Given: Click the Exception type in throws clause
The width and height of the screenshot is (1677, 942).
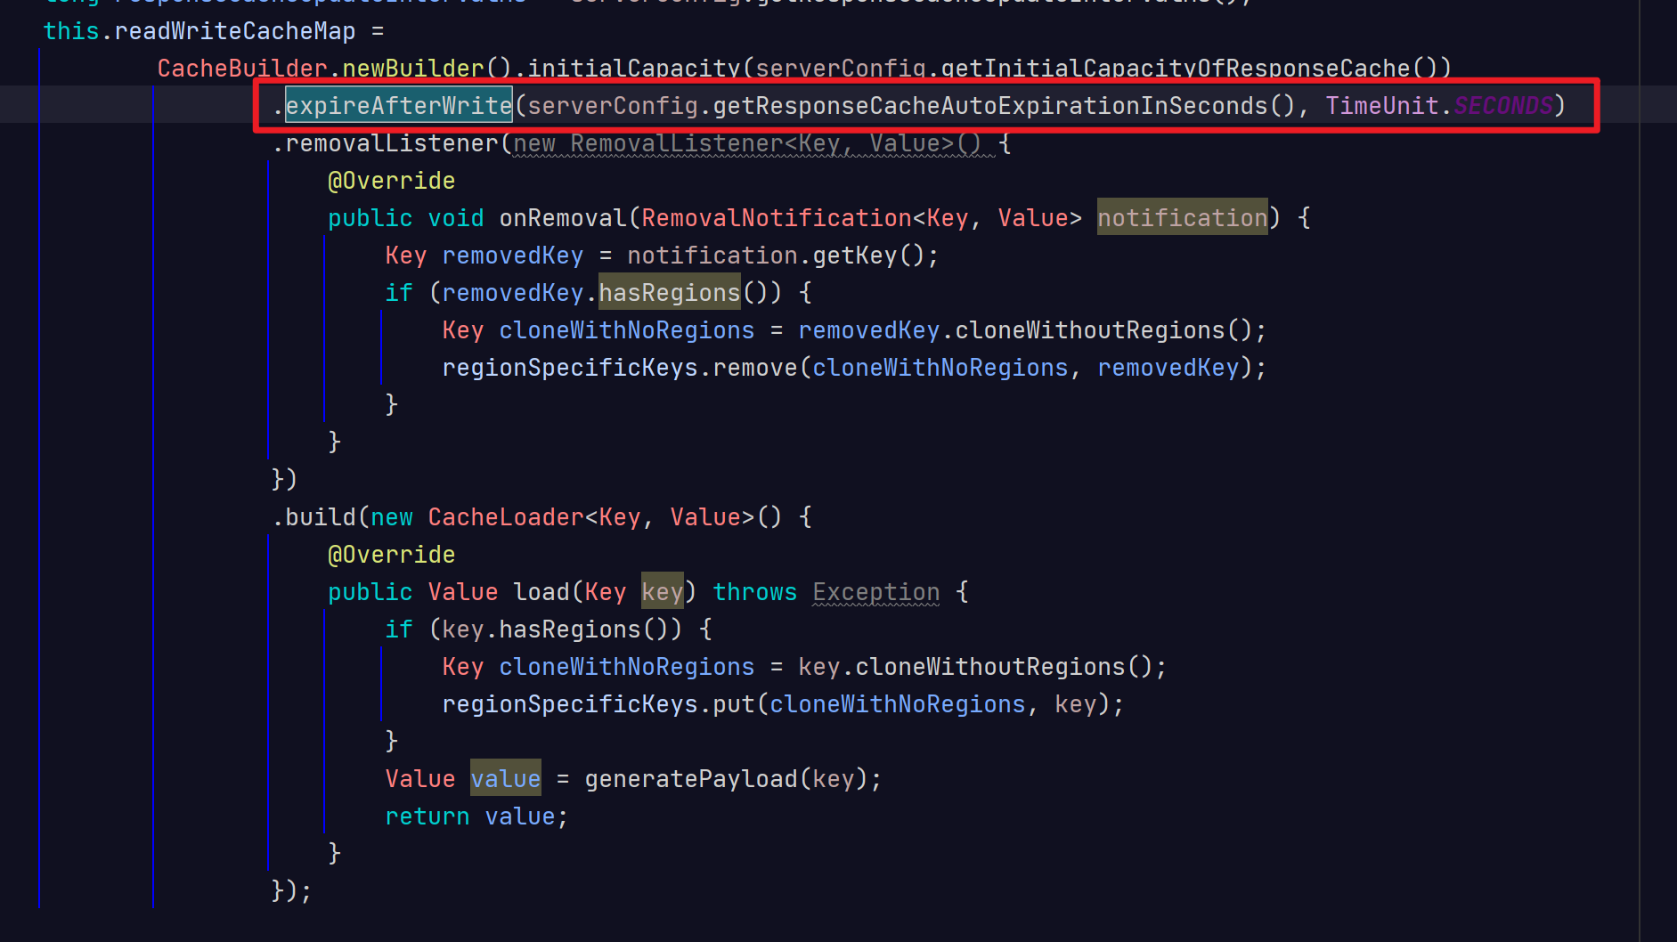Looking at the screenshot, I should pyautogui.click(x=876, y=592).
